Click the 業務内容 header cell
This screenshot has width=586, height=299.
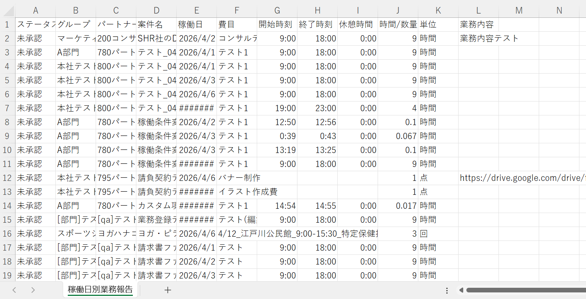[x=479, y=25]
